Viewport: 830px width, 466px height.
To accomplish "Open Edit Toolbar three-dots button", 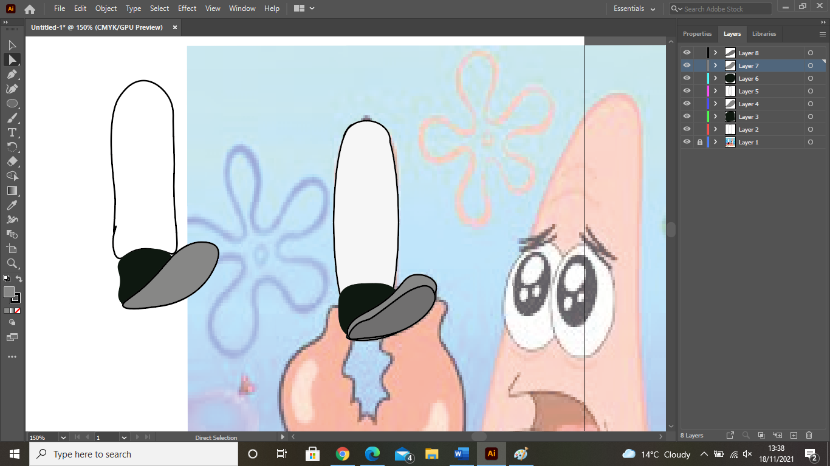I will pos(12,357).
